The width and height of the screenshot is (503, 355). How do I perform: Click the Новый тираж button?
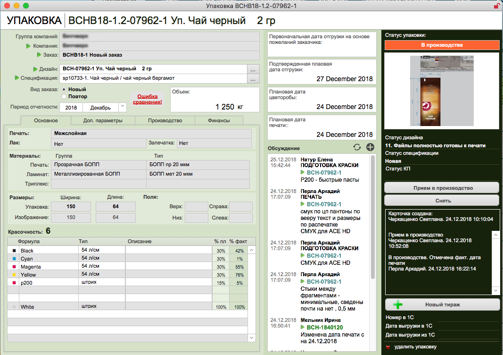(x=442, y=304)
